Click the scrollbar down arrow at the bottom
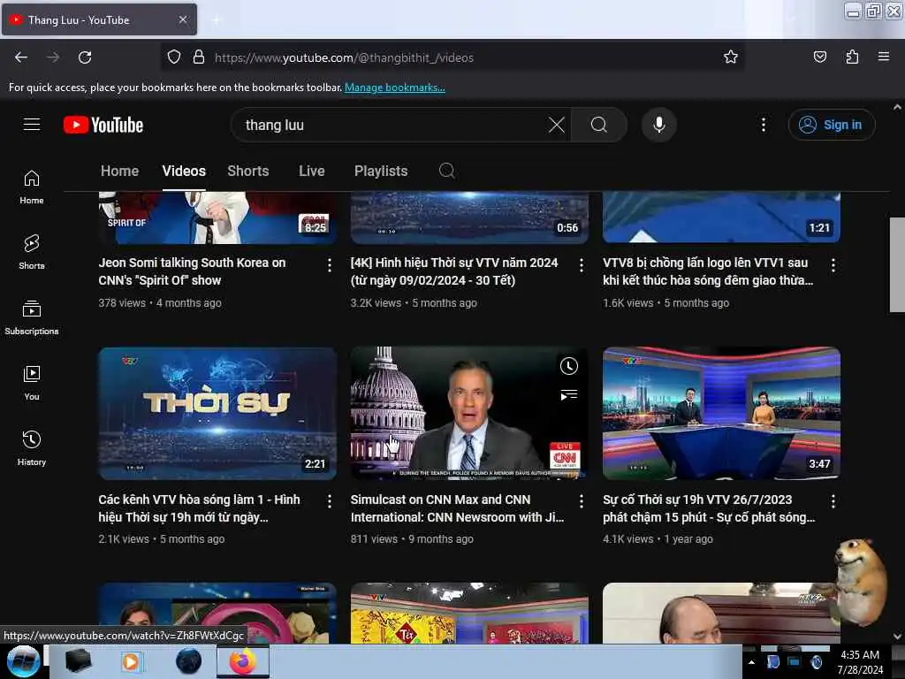The width and height of the screenshot is (905, 679). tap(897, 637)
